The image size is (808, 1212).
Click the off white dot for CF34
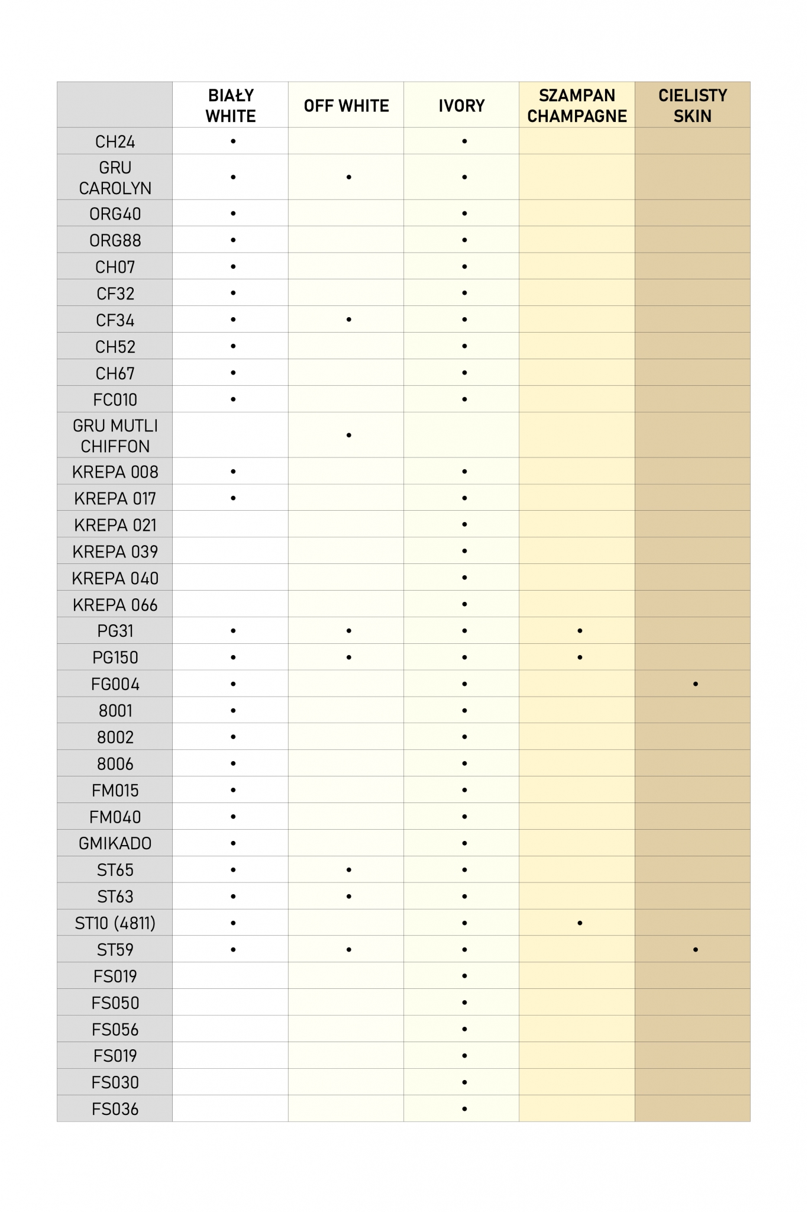(349, 320)
